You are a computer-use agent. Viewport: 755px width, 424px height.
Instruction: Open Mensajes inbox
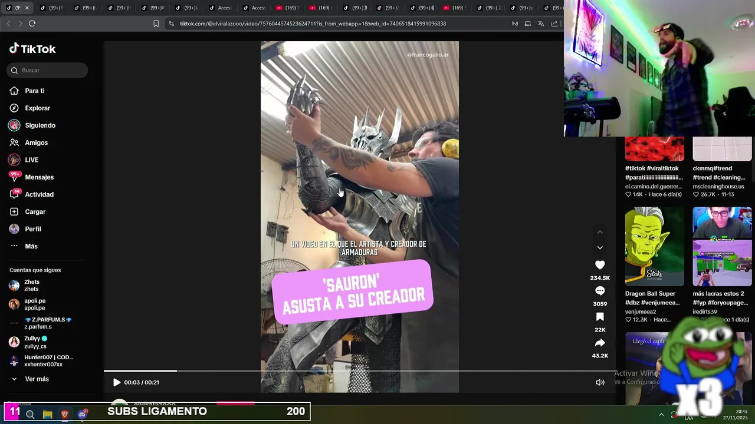coord(40,177)
